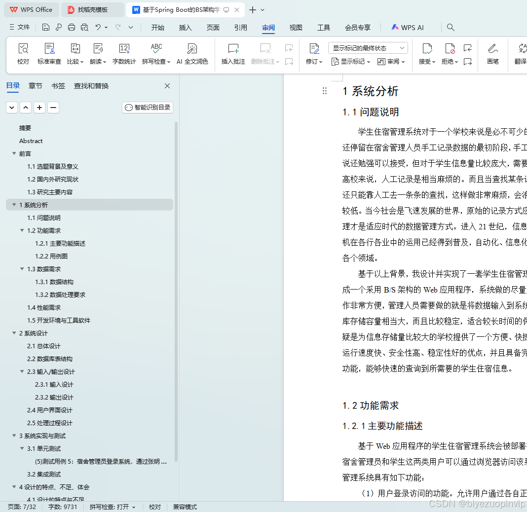The height and width of the screenshot is (512, 527).
Task: Switch to the 开始 ribbon tab
Action: [x=157, y=28]
